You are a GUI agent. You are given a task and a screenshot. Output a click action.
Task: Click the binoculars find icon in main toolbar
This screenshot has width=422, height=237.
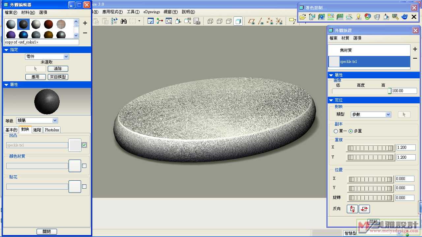[x=124, y=21]
